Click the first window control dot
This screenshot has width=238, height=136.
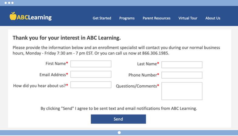point(5,3)
